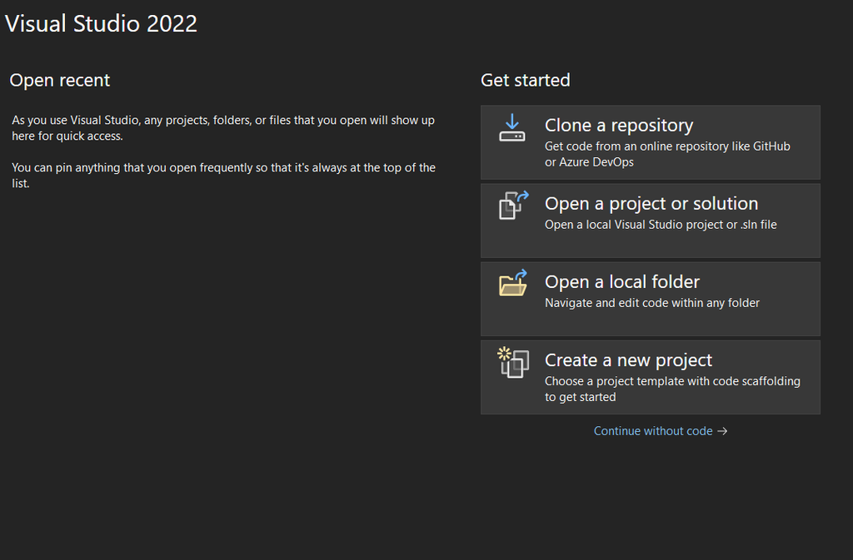Click the yellow Open a local folder icon
This screenshot has height=560, width=853.
click(x=513, y=283)
